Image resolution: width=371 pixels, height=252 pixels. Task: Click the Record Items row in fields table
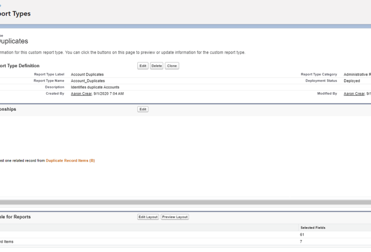click(6, 241)
